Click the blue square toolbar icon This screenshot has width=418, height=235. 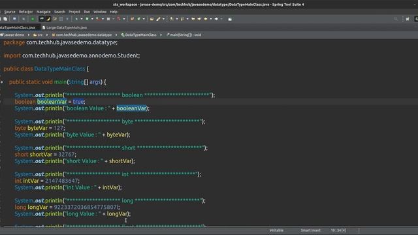tap(14, 19)
